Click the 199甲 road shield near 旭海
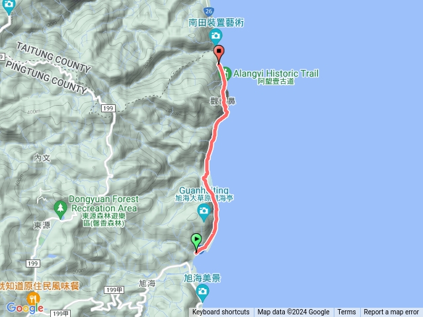Image resolution: width=423 pixels, height=317 pixels. click(x=114, y=290)
